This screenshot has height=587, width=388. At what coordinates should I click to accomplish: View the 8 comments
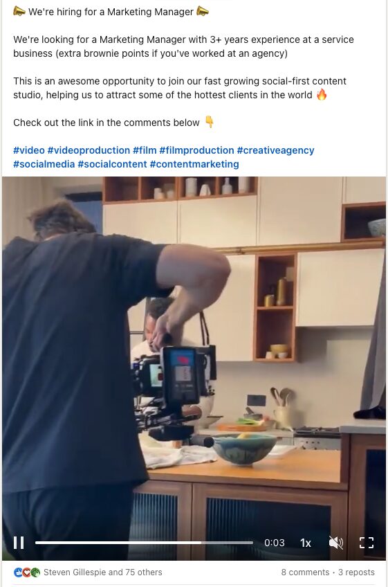click(305, 572)
